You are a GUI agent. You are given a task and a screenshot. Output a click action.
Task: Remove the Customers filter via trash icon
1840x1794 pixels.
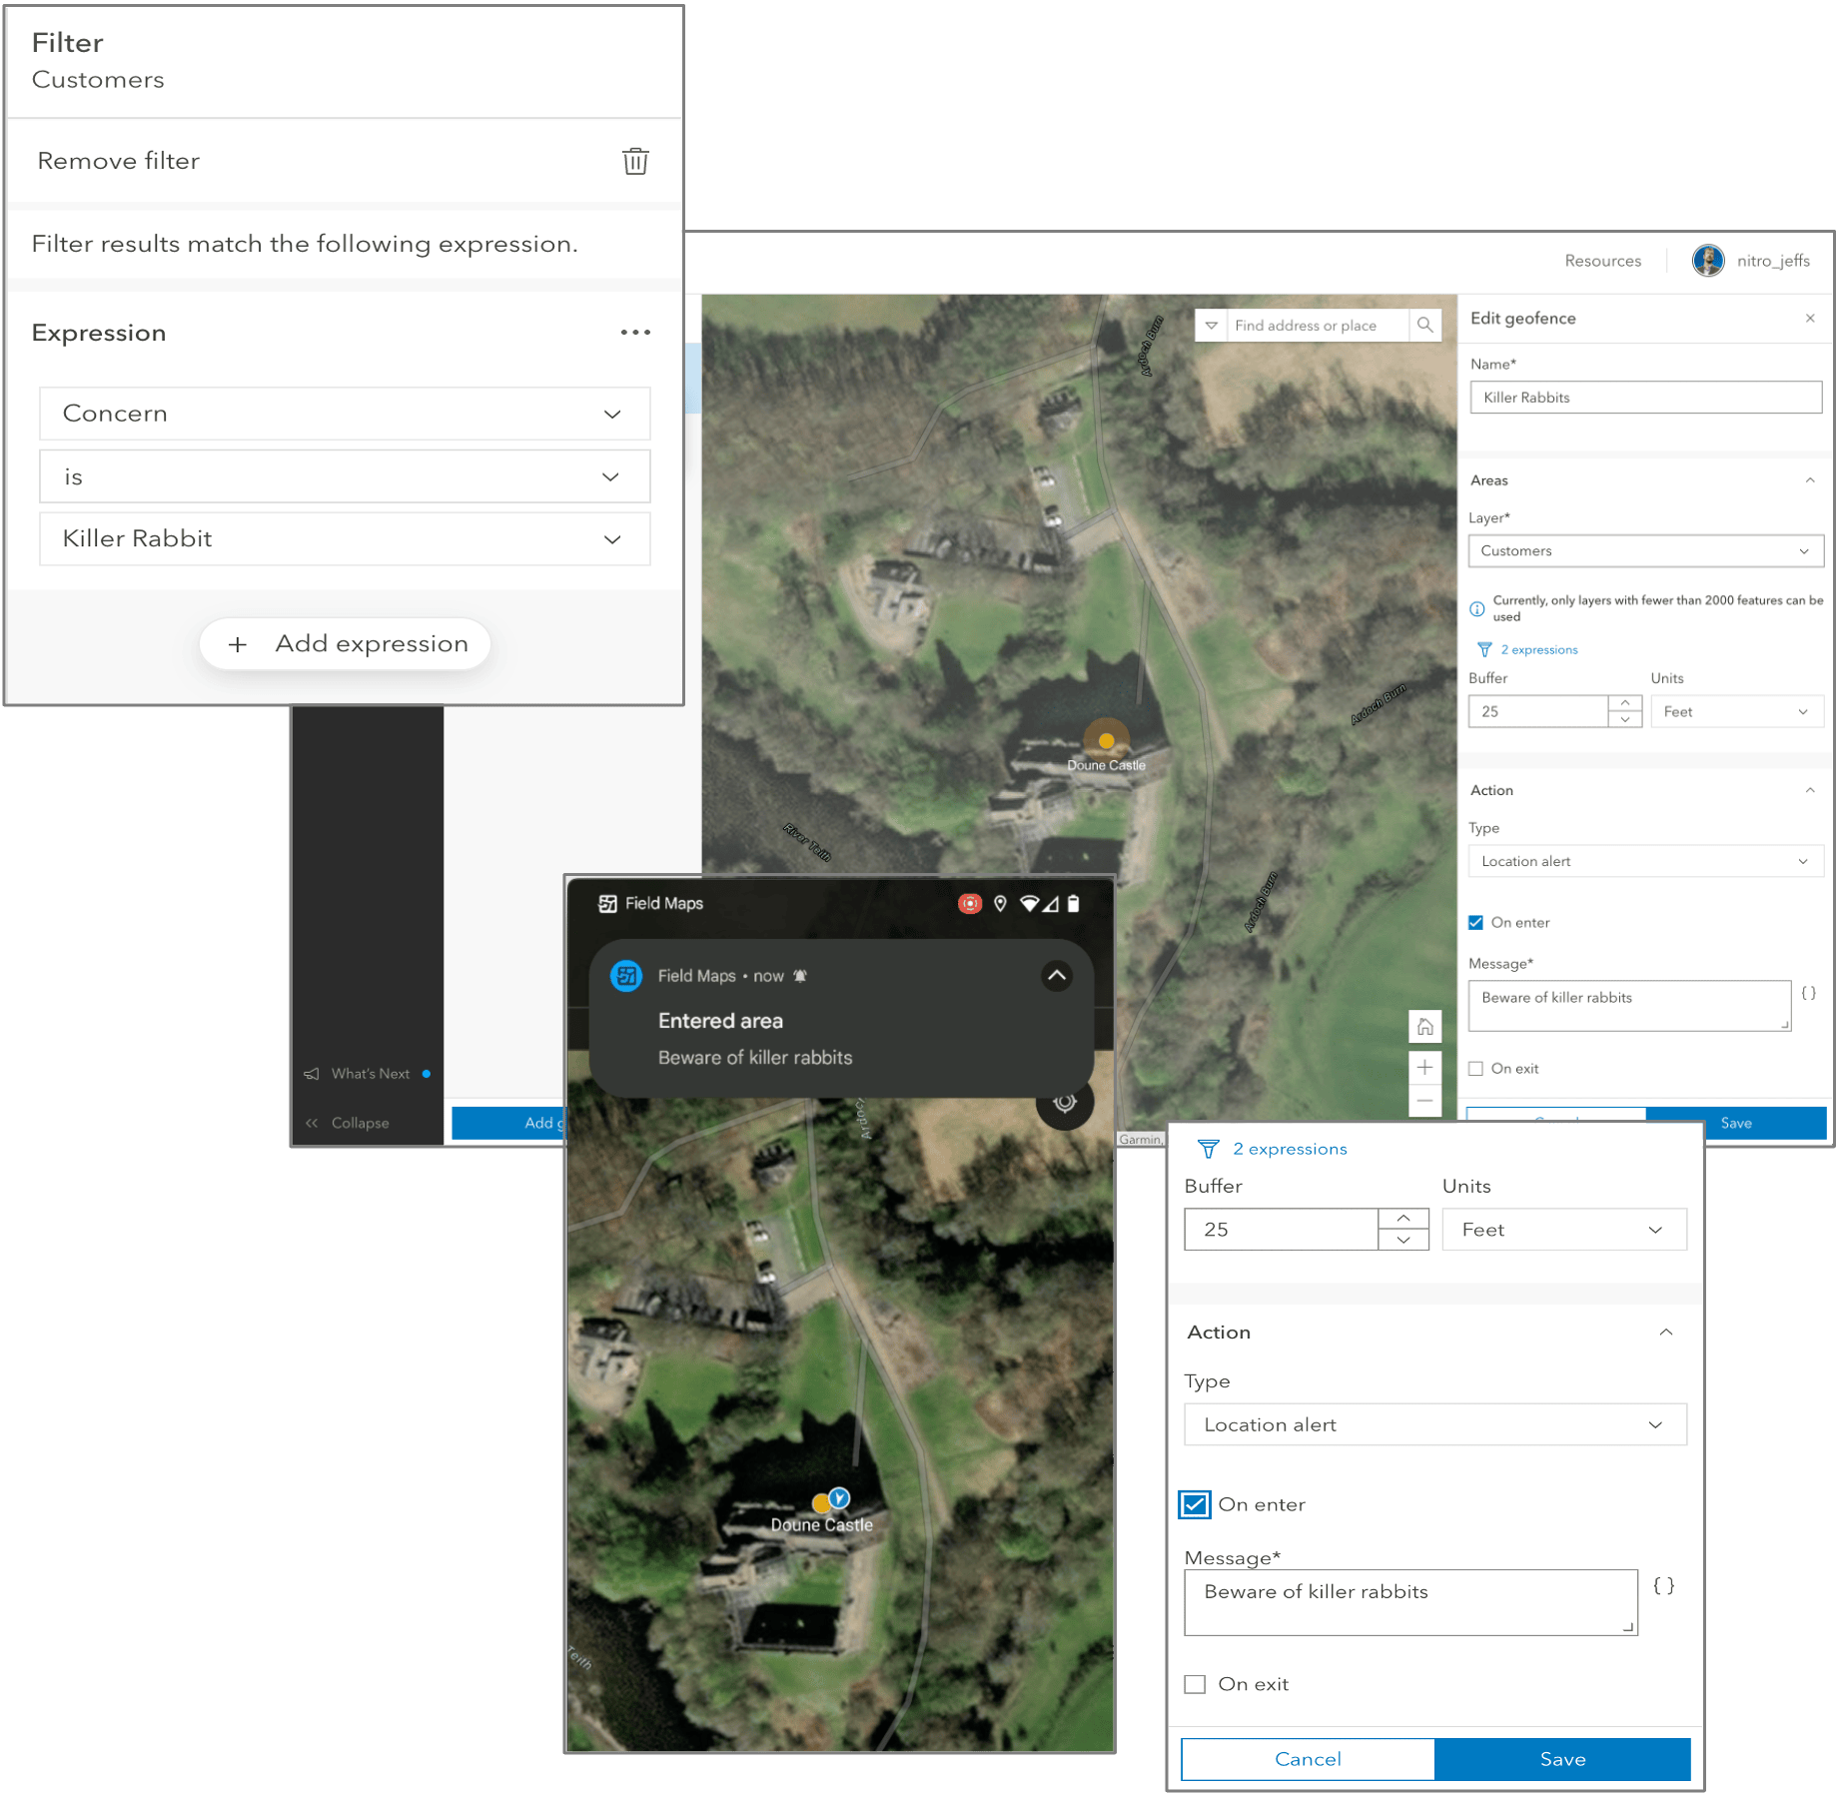[636, 161]
